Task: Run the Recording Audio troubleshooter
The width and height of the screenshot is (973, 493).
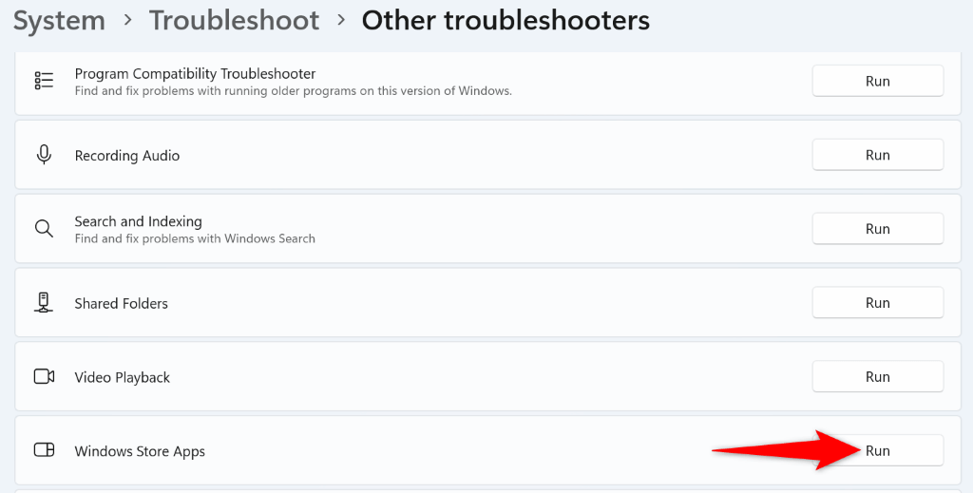Action: click(877, 155)
